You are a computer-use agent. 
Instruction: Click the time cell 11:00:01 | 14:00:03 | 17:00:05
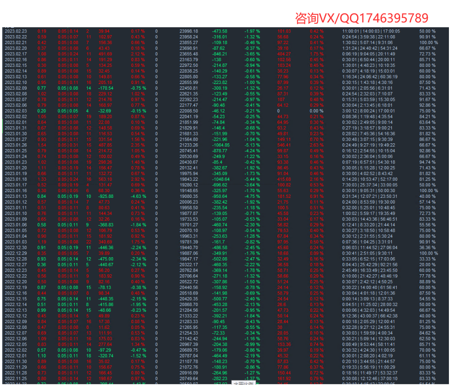point(371,31)
